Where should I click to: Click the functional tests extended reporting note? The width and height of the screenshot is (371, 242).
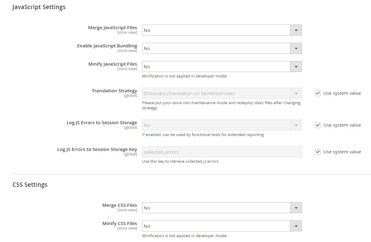coord(203,135)
